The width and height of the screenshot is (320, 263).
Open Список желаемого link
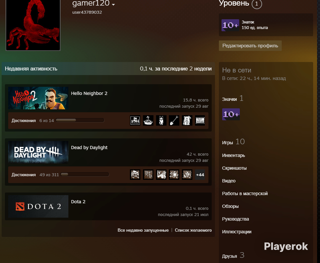coord(193,230)
